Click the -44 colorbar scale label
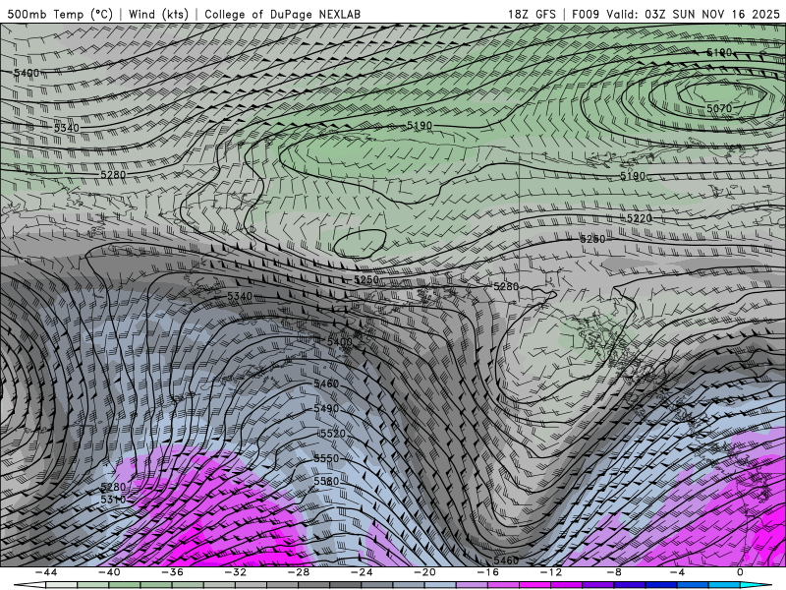The width and height of the screenshot is (786, 590). point(46,572)
